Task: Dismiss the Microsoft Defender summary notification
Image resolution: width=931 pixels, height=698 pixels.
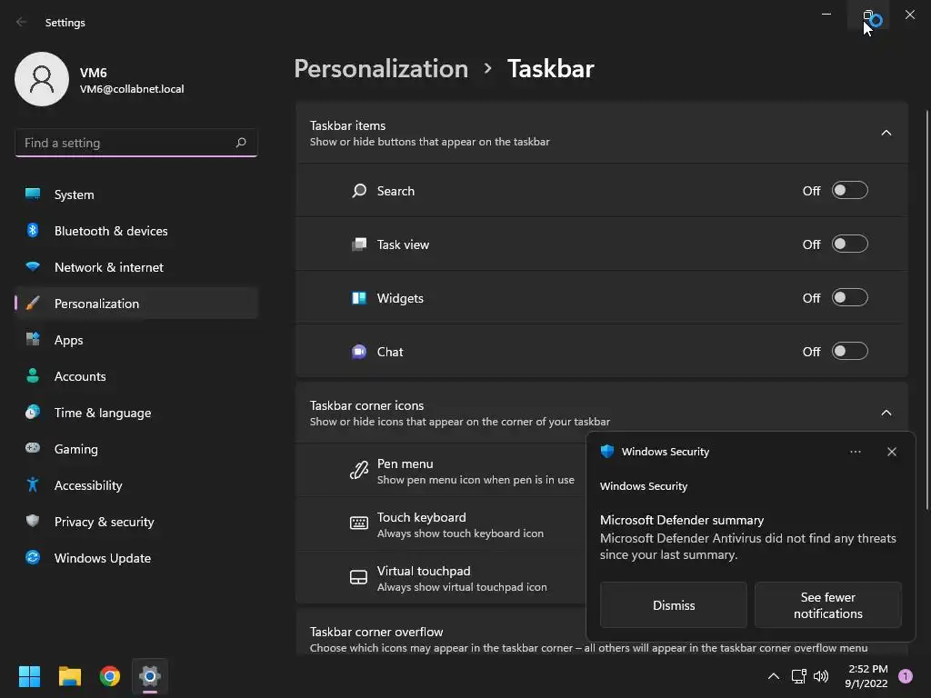Action: point(673,605)
